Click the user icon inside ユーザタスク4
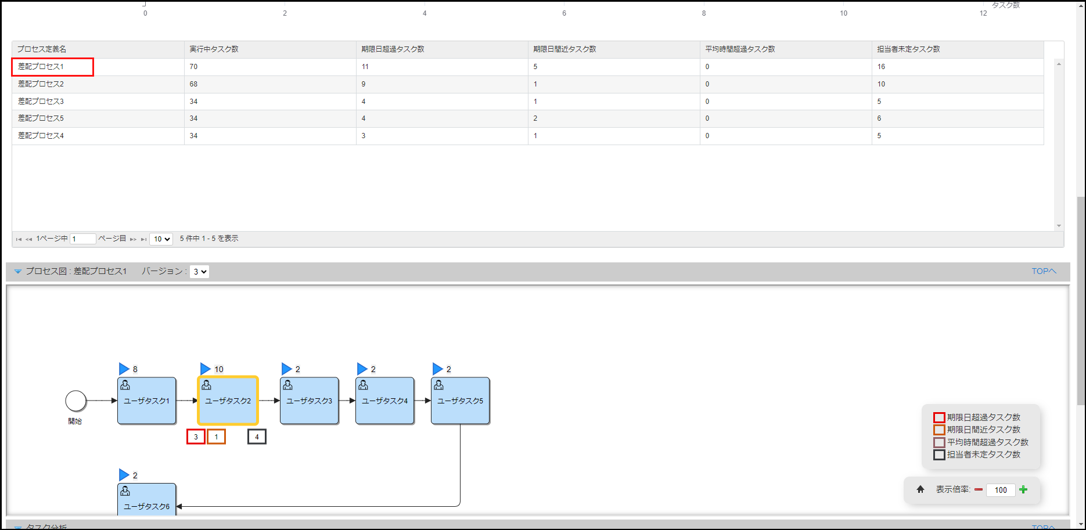 click(363, 385)
